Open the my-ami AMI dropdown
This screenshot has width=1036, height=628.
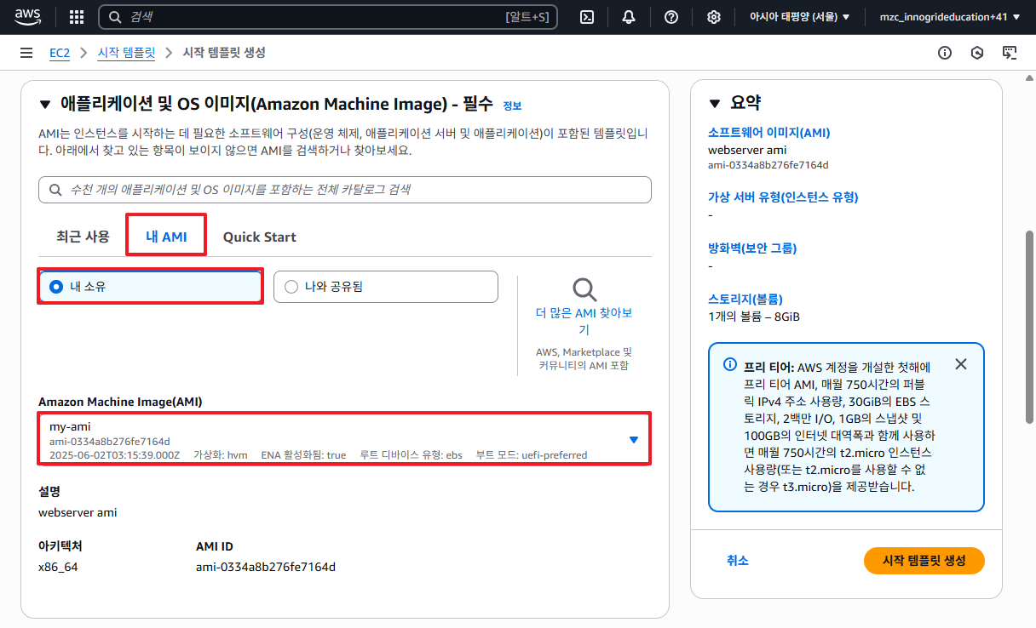344,439
